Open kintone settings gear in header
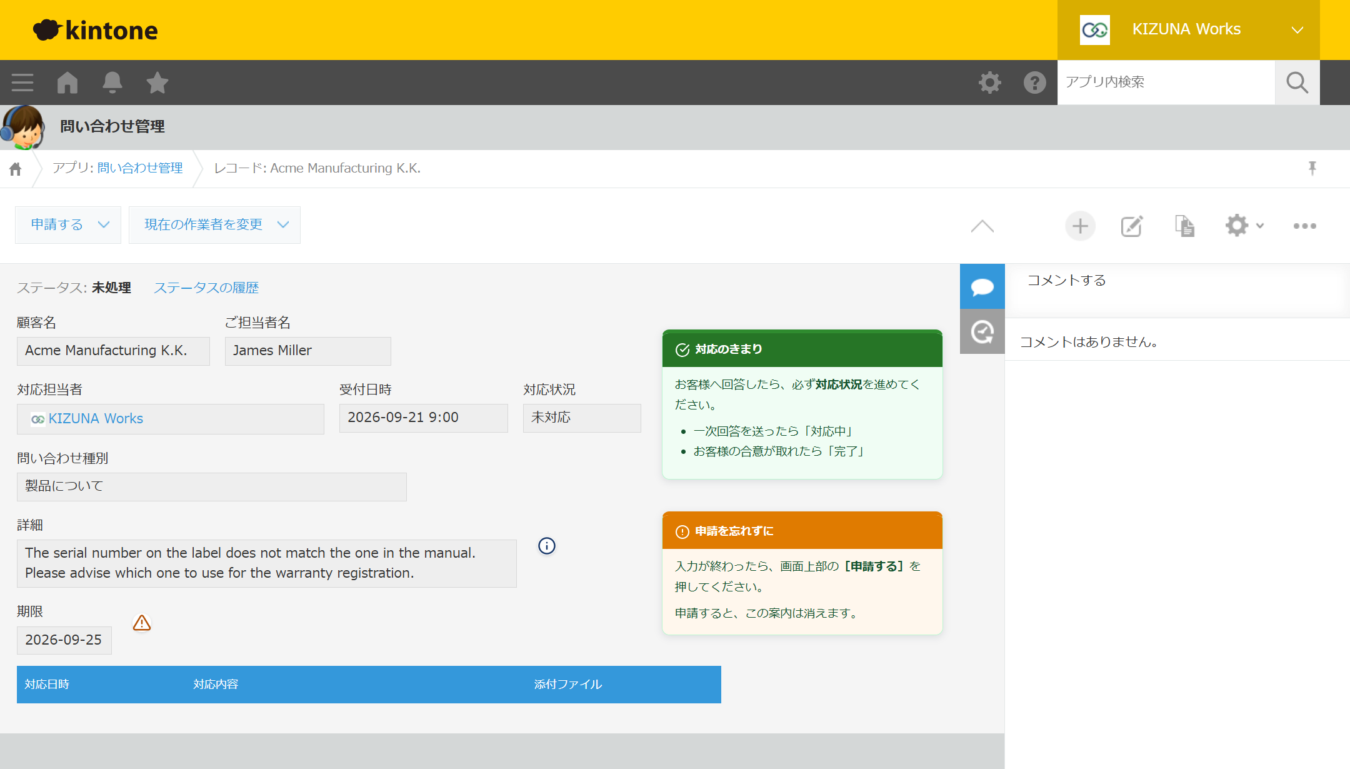Screen dimensions: 1350x769 tap(990, 83)
